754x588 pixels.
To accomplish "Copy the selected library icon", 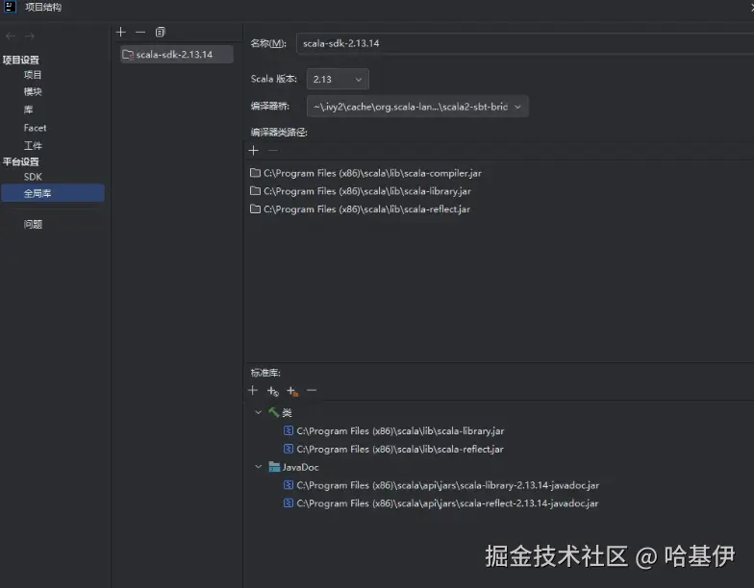I will 160,33.
